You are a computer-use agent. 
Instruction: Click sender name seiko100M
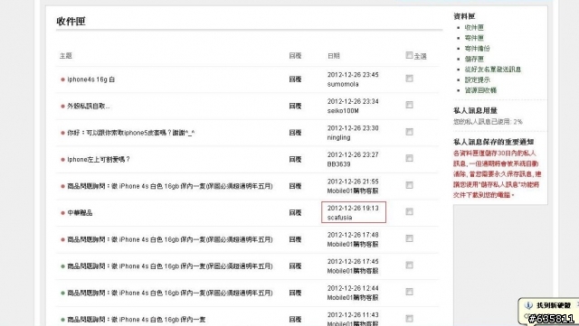(343, 111)
